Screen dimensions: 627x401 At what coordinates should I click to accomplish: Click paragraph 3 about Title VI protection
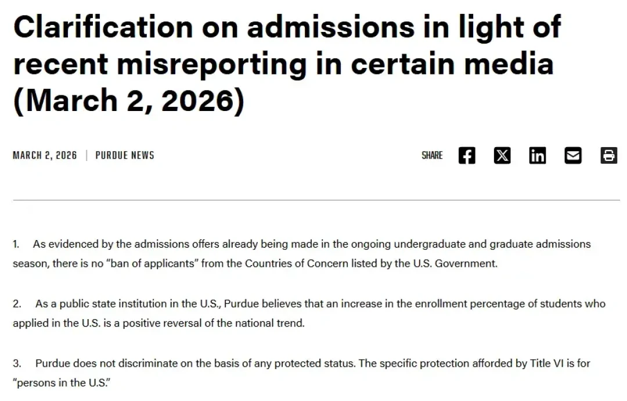point(301,373)
